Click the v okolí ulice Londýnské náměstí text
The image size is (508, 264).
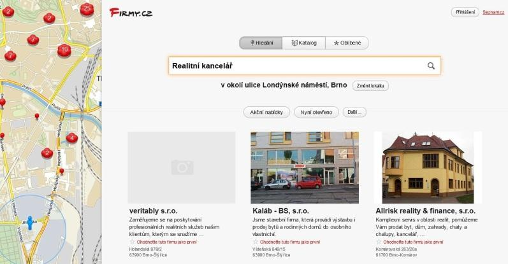284,85
